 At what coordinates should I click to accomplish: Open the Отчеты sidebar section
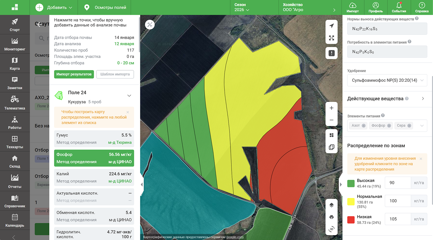pos(15,181)
